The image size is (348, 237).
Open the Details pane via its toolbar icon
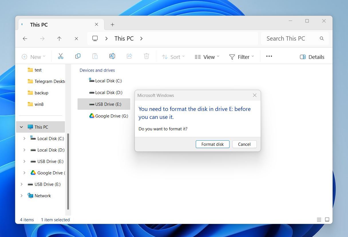pyautogui.click(x=312, y=57)
